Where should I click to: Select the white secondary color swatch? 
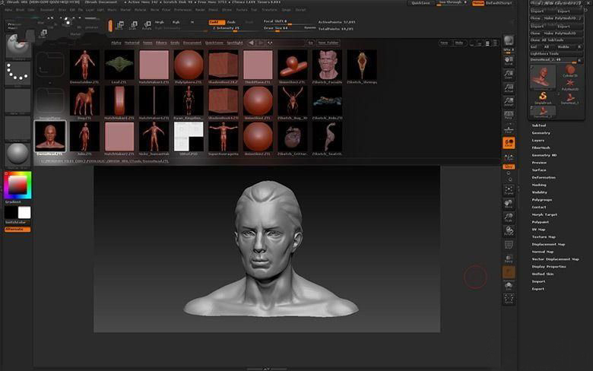click(x=24, y=213)
